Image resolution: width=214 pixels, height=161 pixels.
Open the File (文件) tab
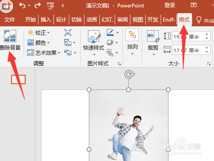click(x=10, y=19)
